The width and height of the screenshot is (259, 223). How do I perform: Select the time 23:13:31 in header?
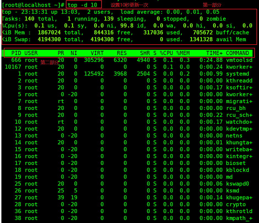(34, 12)
